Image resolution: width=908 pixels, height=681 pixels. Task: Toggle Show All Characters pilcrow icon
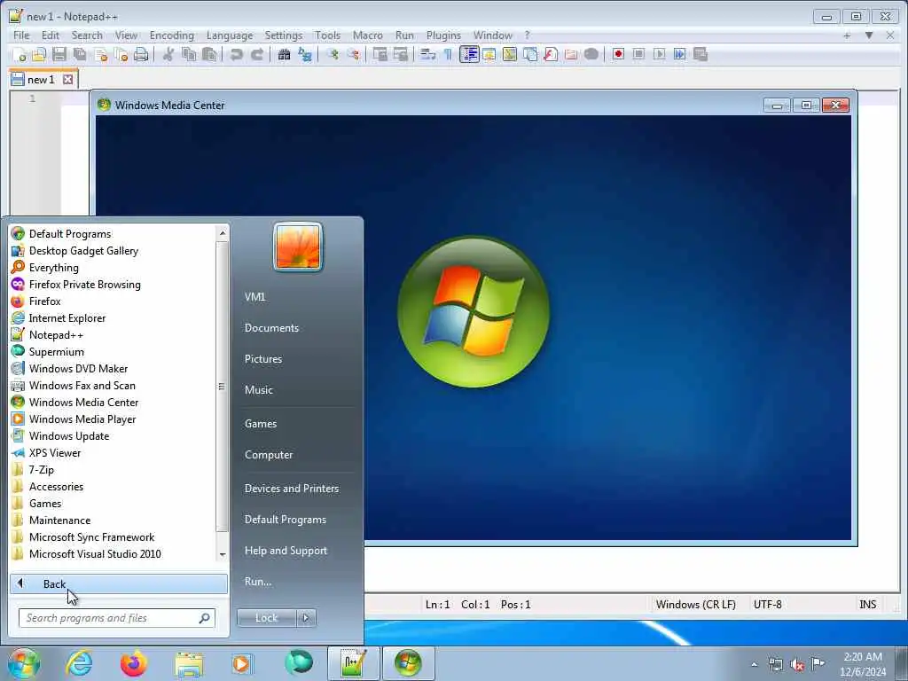coord(448,54)
